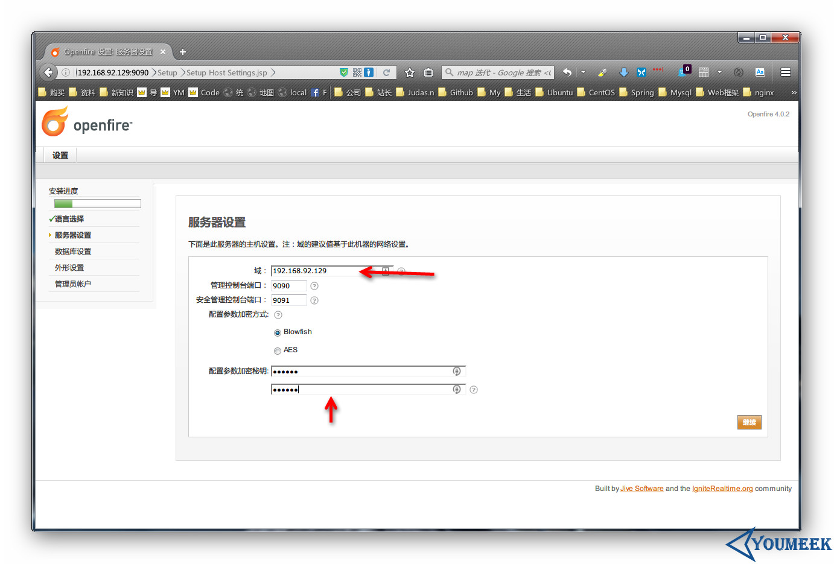Open the browser hamburger menu
This screenshot has height=564, width=834.
point(785,72)
